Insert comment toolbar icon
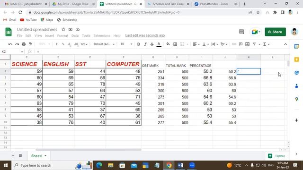 coord(241,44)
